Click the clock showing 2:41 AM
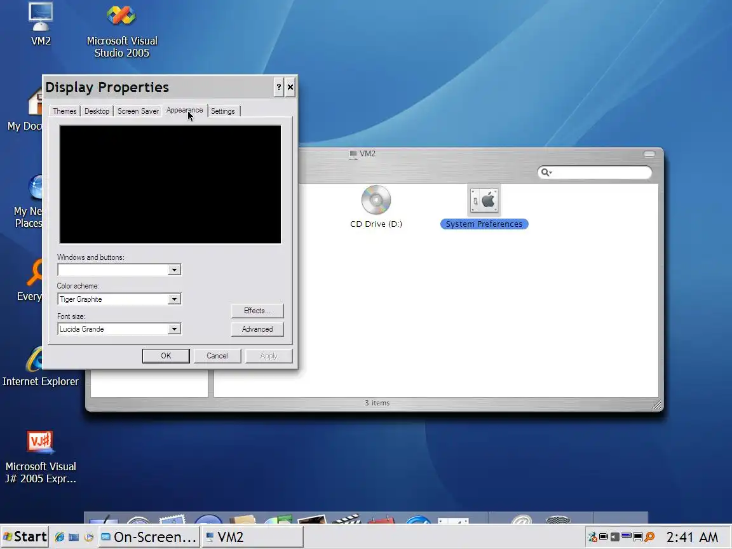 click(x=692, y=537)
